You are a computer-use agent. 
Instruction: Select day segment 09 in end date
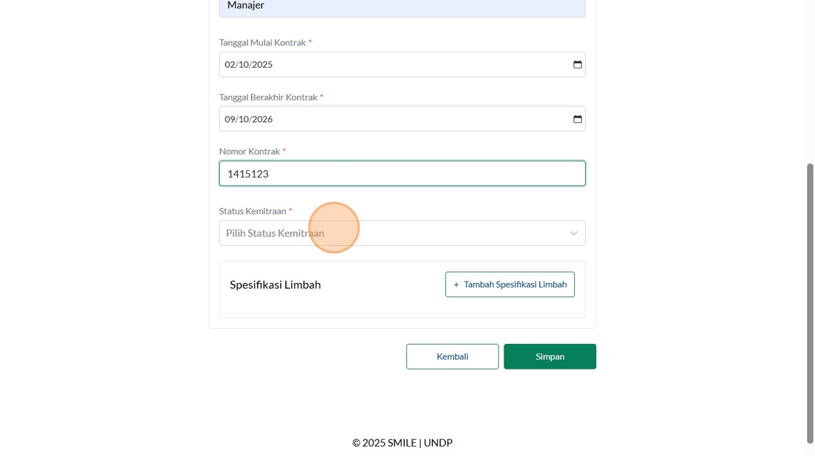click(230, 119)
